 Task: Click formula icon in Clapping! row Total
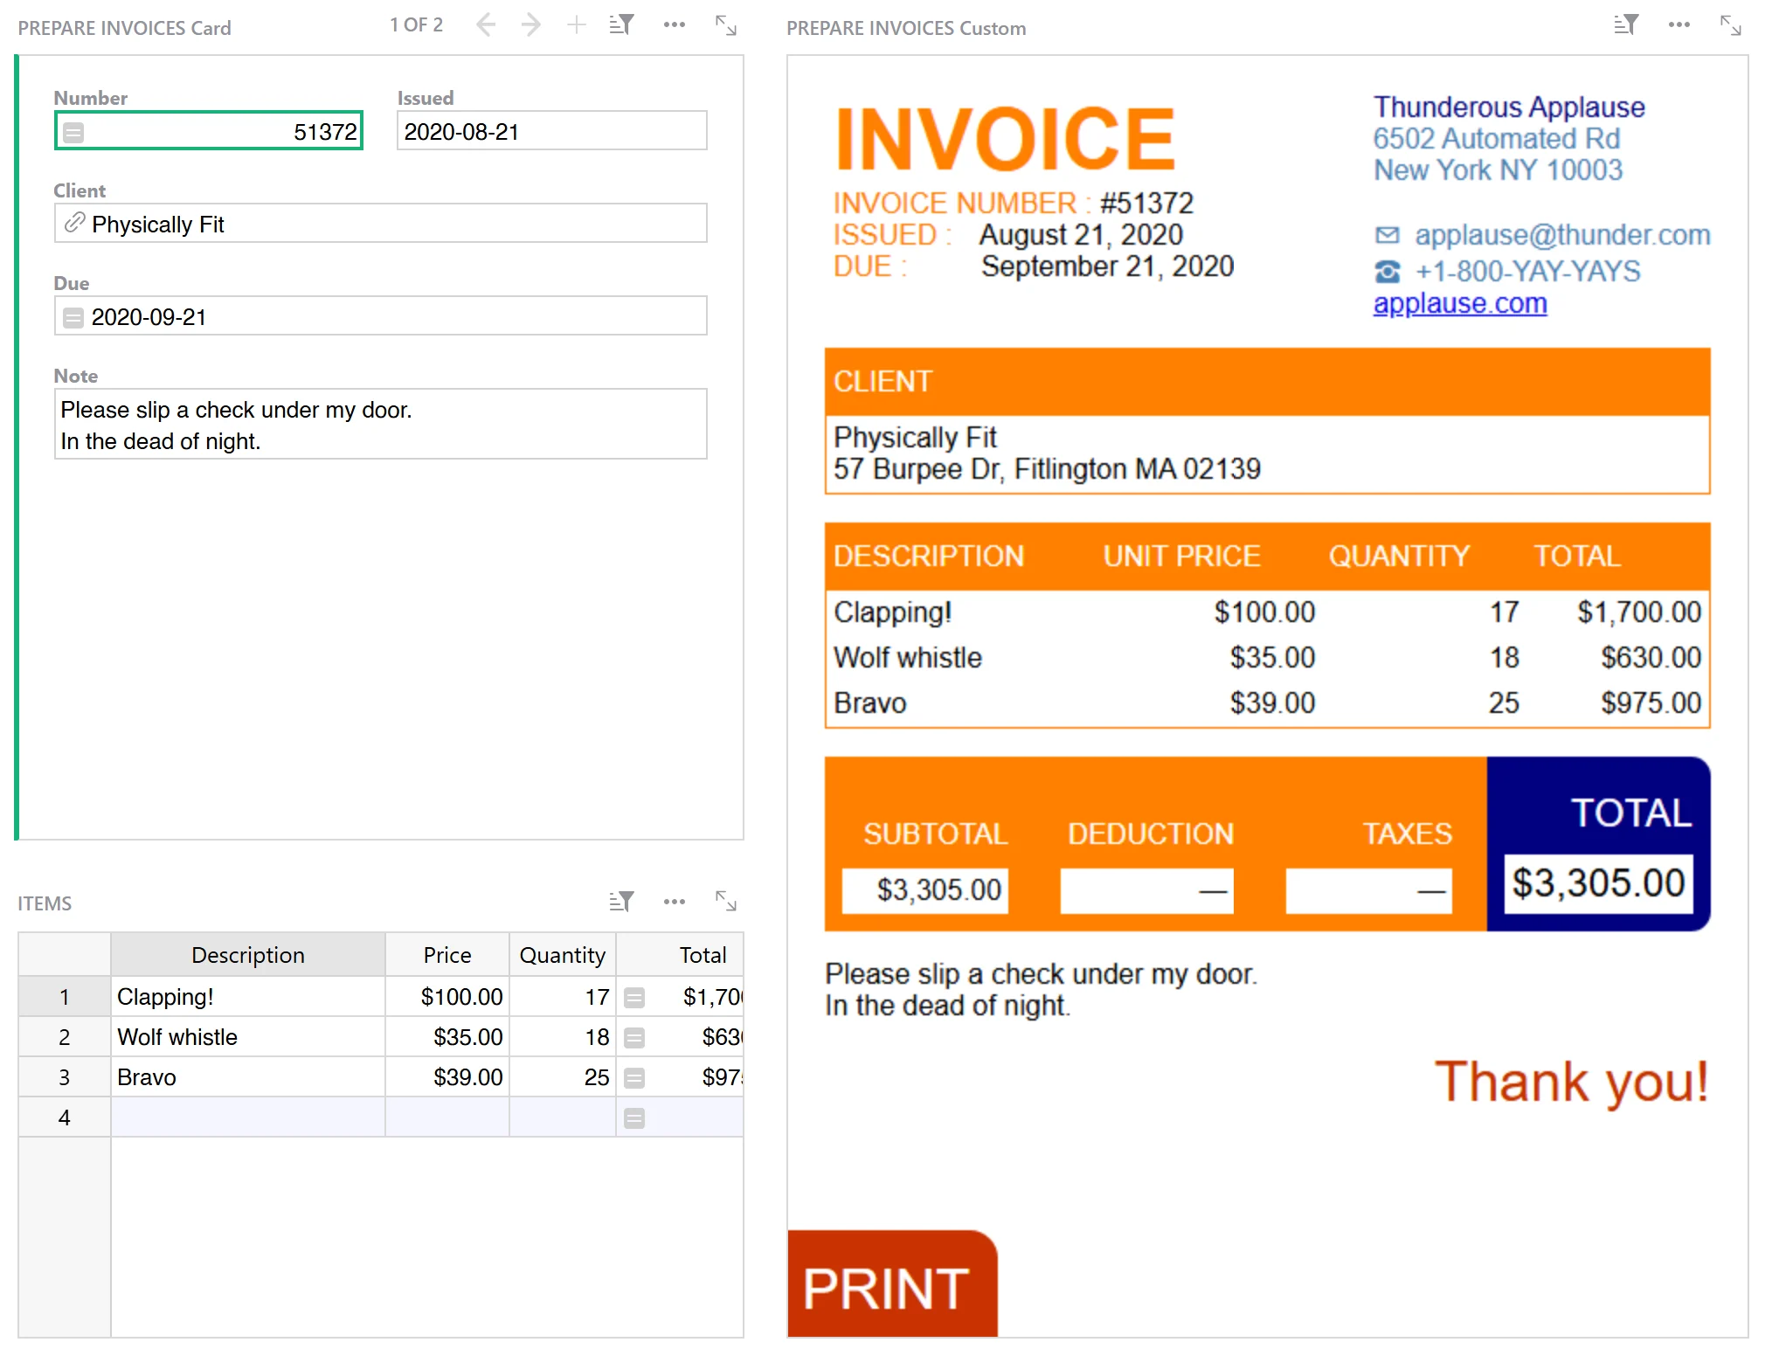[x=634, y=997]
